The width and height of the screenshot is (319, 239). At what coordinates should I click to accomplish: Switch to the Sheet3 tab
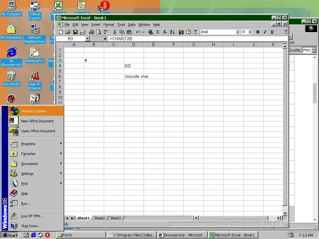click(x=115, y=218)
